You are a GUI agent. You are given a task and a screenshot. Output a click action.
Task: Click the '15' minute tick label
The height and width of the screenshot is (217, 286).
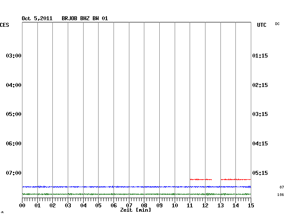(x=251, y=206)
